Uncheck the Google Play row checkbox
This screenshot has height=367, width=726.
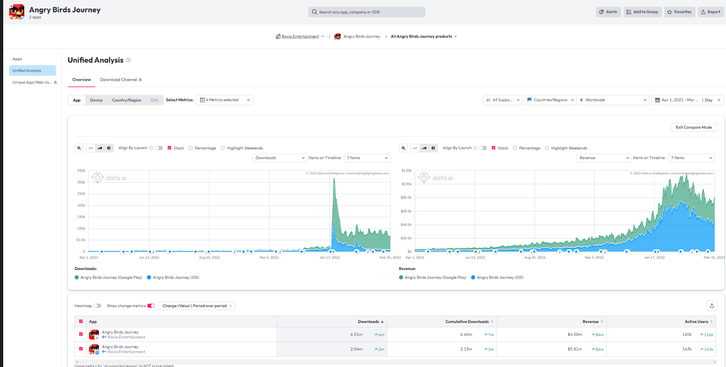pos(81,334)
